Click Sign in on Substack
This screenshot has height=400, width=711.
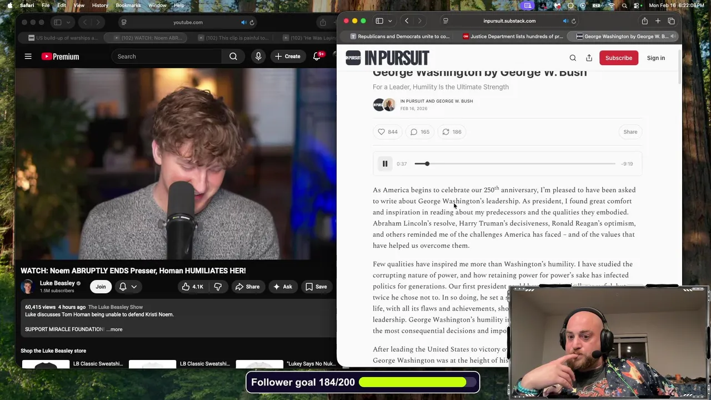tap(656, 58)
